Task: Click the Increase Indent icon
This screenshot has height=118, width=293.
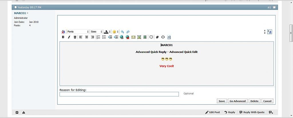Action: pos(116,37)
